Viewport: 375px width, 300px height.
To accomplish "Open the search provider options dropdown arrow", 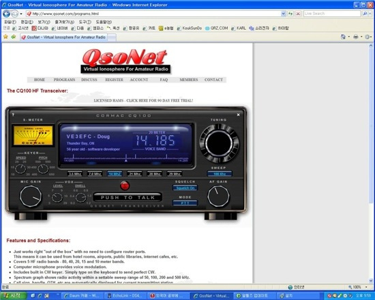I will (x=370, y=14).
